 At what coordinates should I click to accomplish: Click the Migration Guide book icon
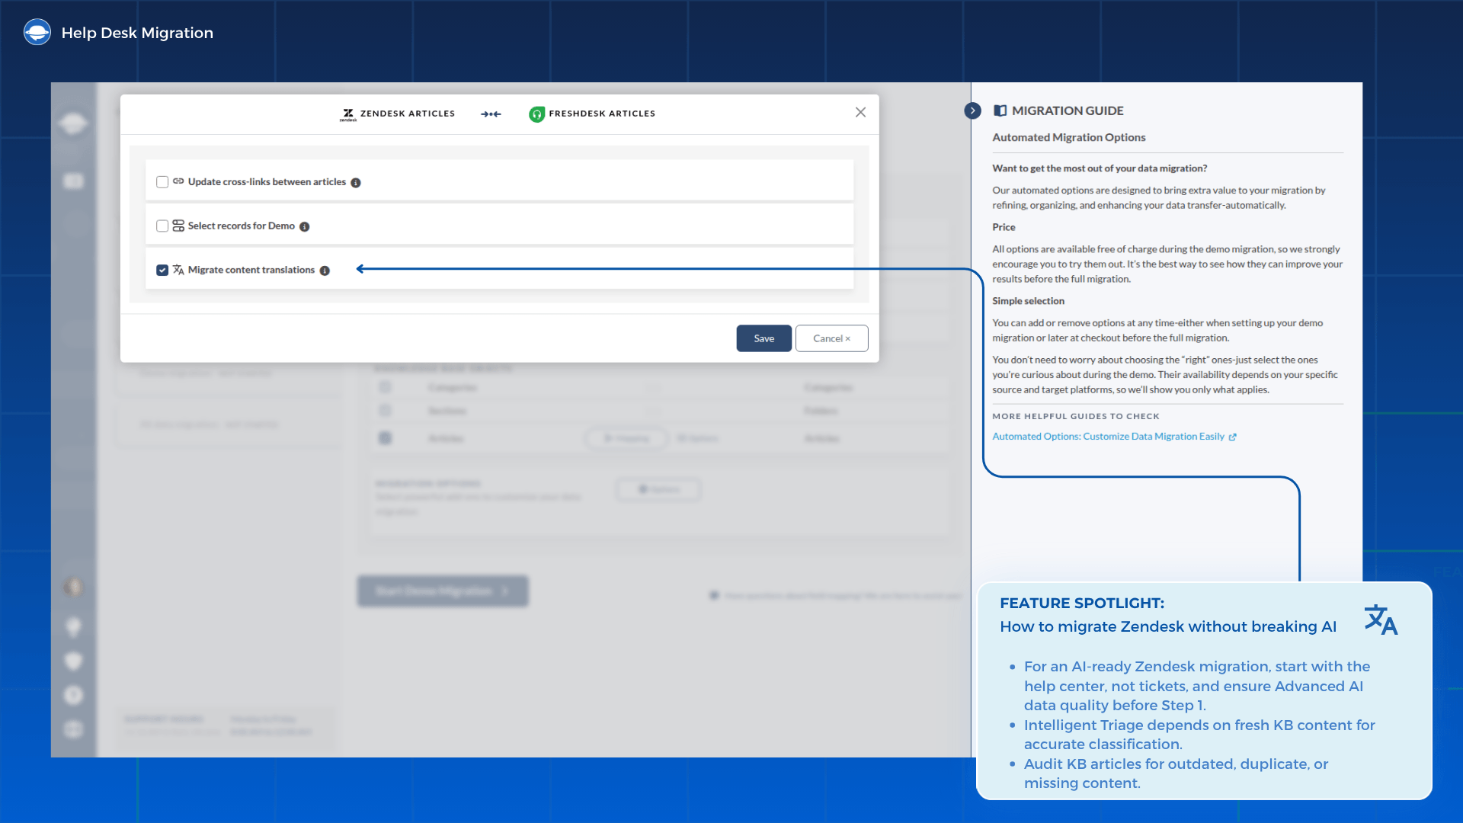click(x=1000, y=110)
